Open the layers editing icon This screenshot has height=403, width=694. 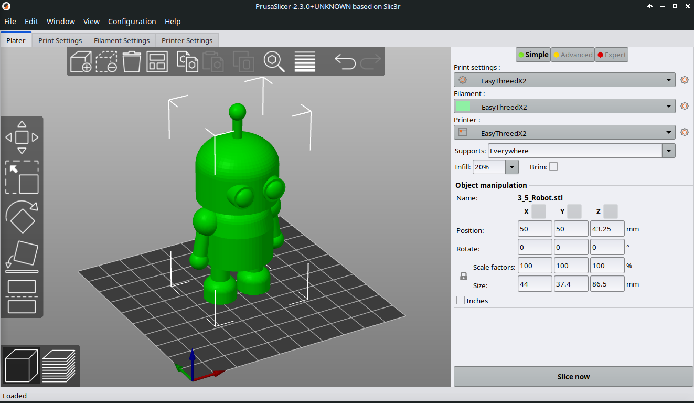(305, 61)
